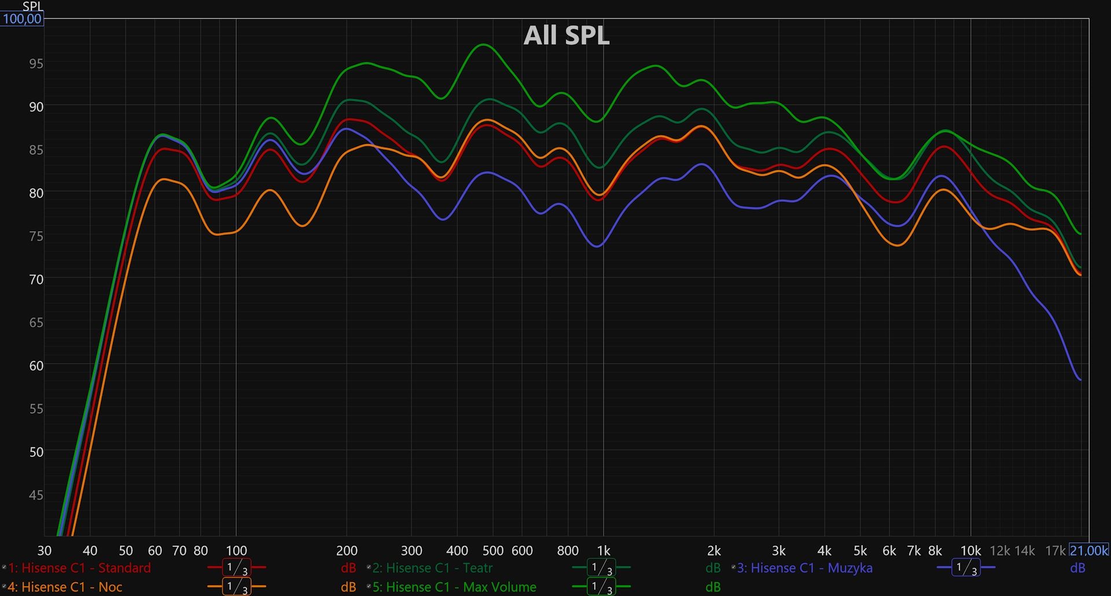The height and width of the screenshot is (596, 1111).
Task: Click the 3k frequency axis label
Action: pos(779,550)
